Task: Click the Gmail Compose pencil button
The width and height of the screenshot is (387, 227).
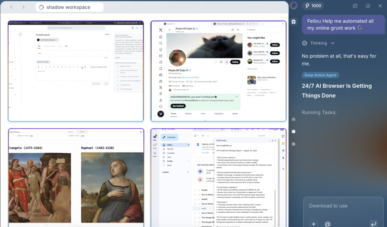Action: (x=169, y=137)
